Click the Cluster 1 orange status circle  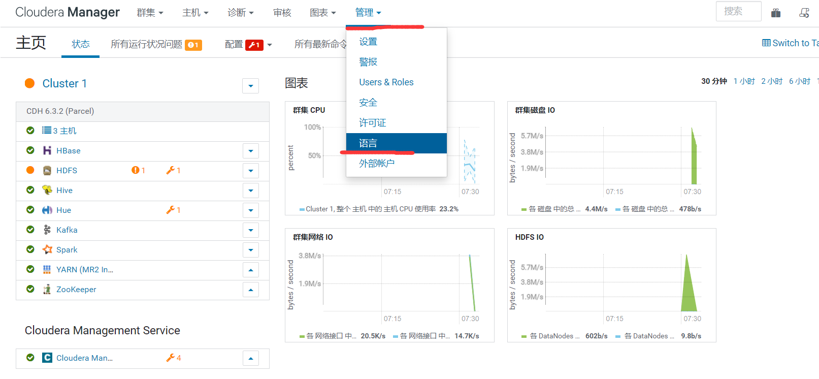(x=30, y=83)
